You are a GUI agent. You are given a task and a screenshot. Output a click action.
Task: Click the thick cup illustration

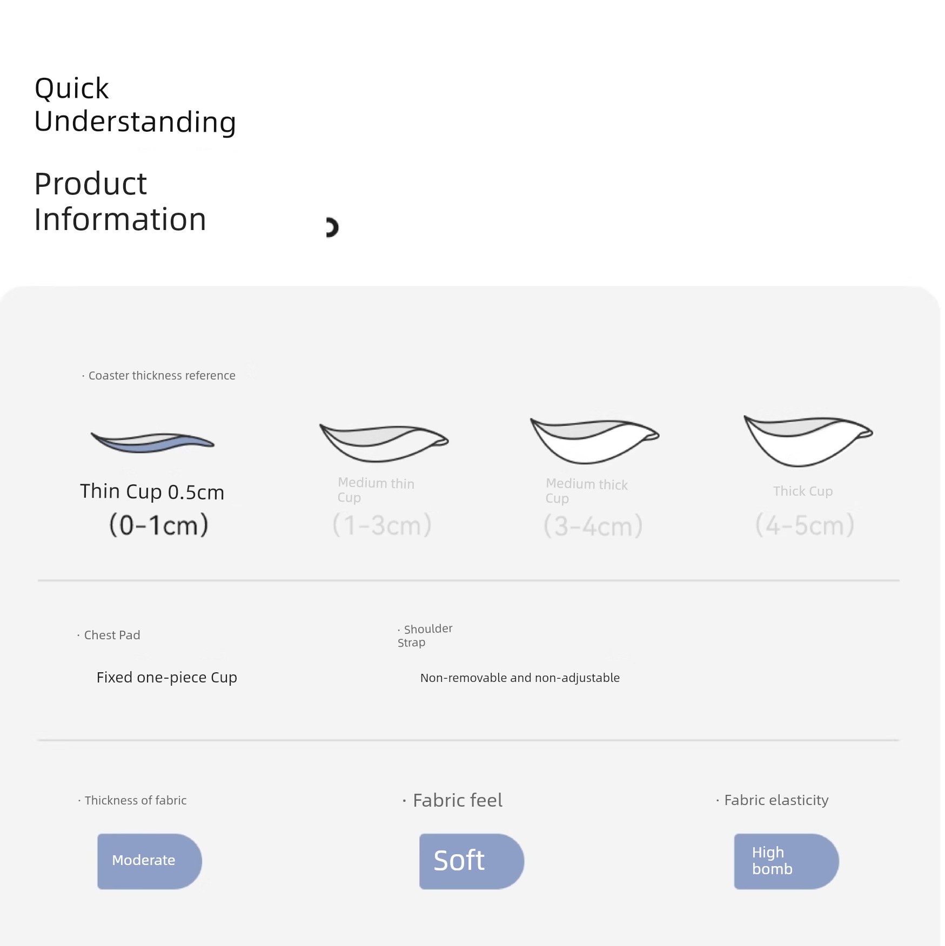[x=808, y=441]
